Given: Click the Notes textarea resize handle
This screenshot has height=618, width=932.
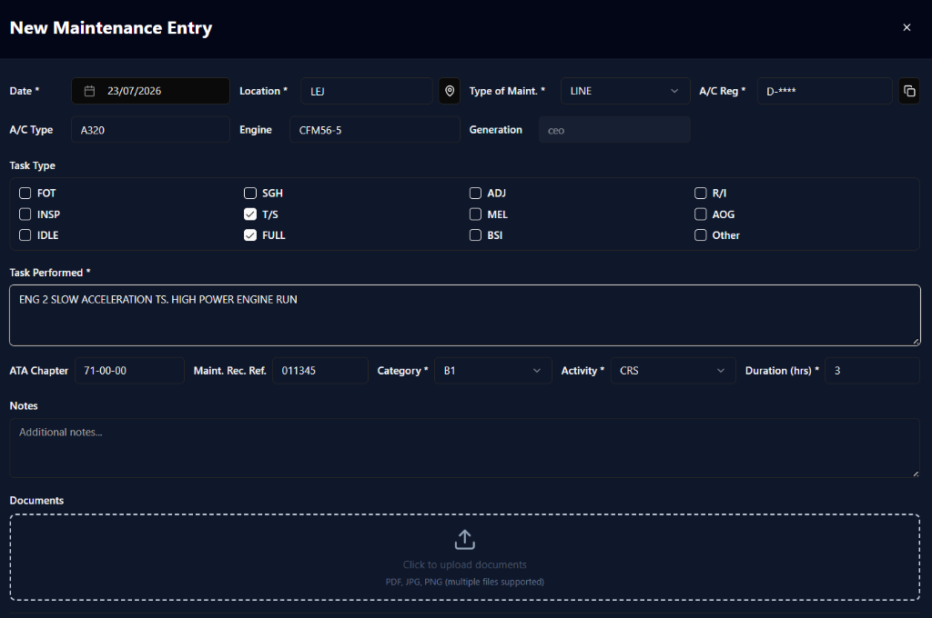Looking at the screenshot, I should tap(916, 473).
